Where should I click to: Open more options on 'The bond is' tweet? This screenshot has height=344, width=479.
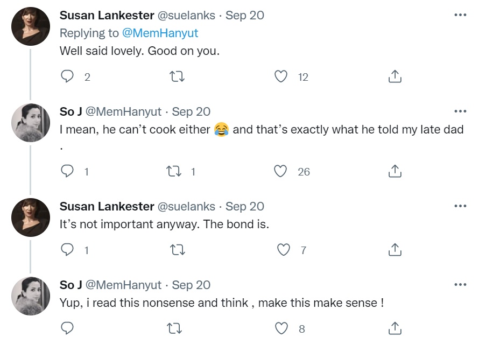click(460, 206)
